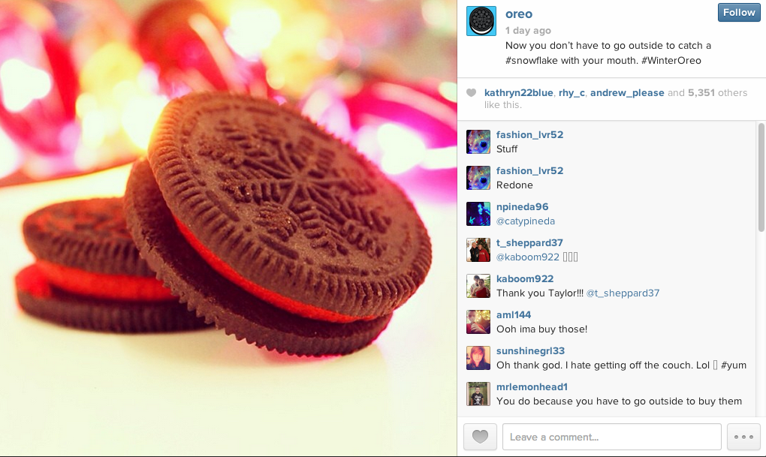This screenshot has width=766, height=457.
Task: Click the Oreo cookie photo
Action: pyautogui.click(x=228, y=228)
